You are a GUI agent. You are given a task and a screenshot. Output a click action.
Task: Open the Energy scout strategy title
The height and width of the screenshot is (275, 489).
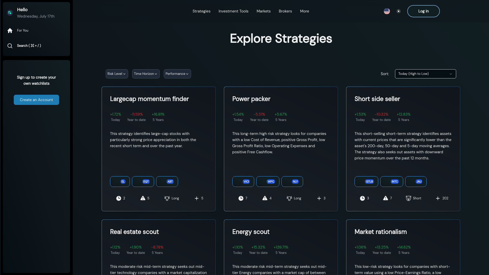pyautogui.click(x=251, y=232)
